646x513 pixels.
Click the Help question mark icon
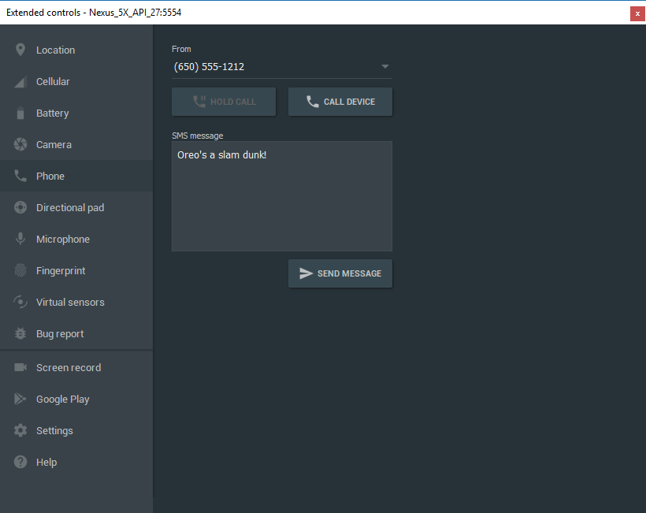pyautogui.click(x=20, y=462)
